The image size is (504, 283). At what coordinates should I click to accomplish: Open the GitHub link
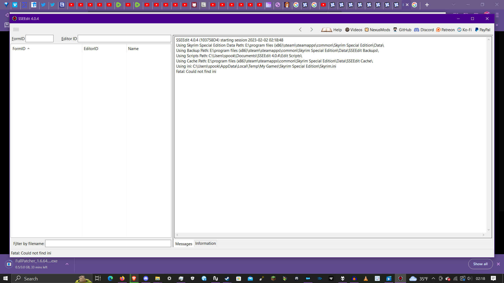pyautogui.click(x=402, y=30)
